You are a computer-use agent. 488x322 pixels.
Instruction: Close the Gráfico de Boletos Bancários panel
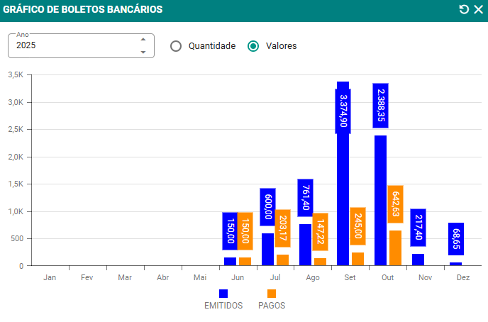click(477, 9)
